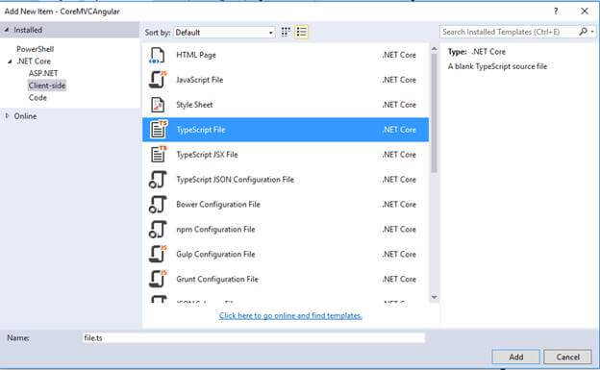Click the Add button
Image resolution: width=600 pixels, height=370 pixels.
tap(515, 357)
